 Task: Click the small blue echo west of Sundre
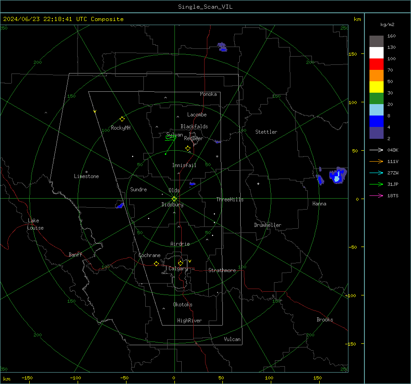120,205
